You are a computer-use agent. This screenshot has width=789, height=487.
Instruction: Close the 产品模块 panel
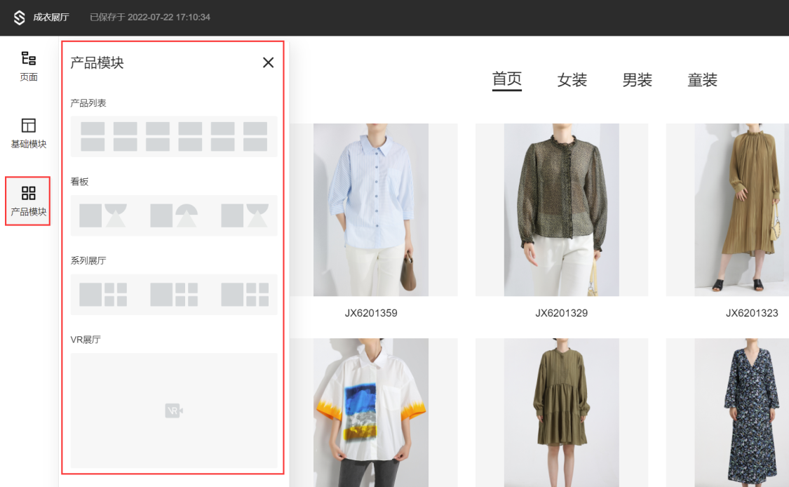coord(268,62)
